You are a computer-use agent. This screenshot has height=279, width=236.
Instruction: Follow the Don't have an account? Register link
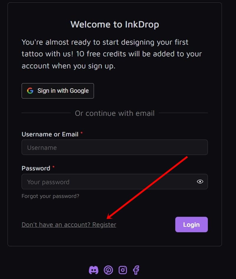point(69,225)
